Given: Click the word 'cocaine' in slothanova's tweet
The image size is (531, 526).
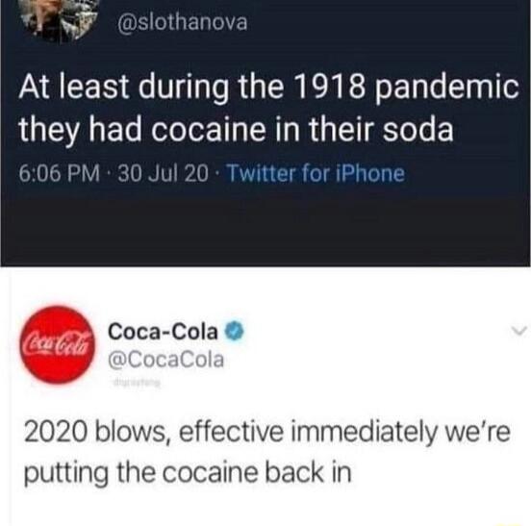Looking at the screenshot, I should (x=209, y=131).
